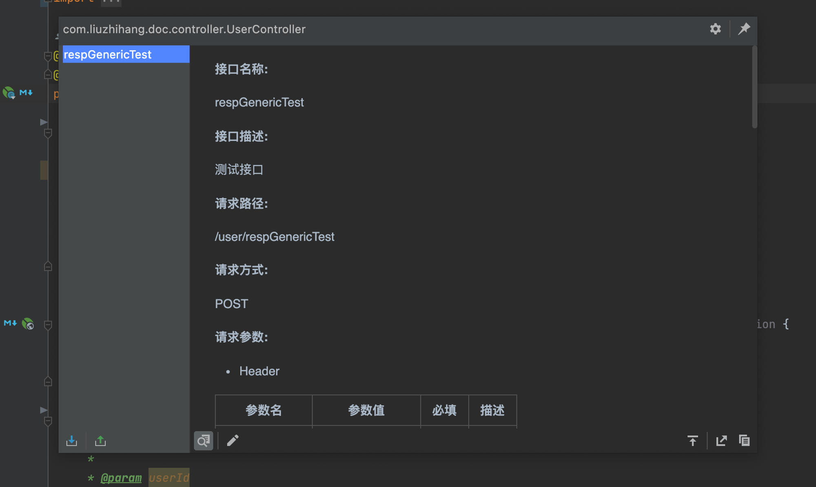Pin the documentation popup window

(x=744, y=29)
